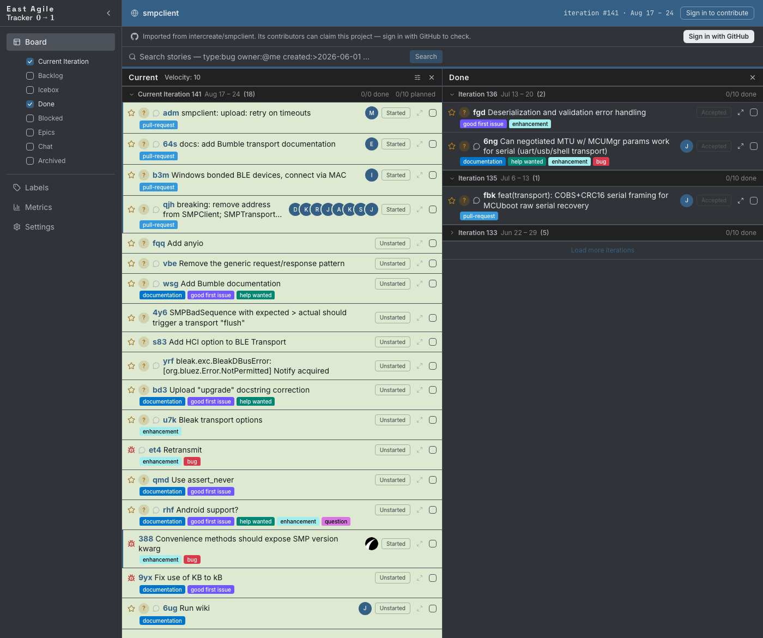Screen dimensions: 763x638
Task: Collapse Current Iteration 141 section
Action: 131,94
